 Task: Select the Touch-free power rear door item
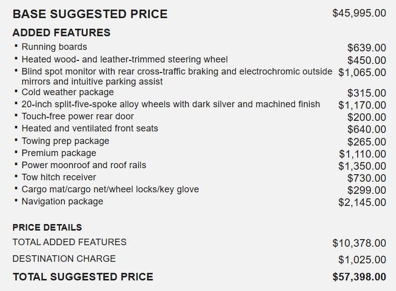(78, 116)
